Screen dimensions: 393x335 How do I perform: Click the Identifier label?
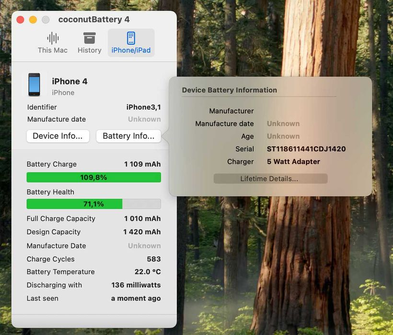pos(42,107)
